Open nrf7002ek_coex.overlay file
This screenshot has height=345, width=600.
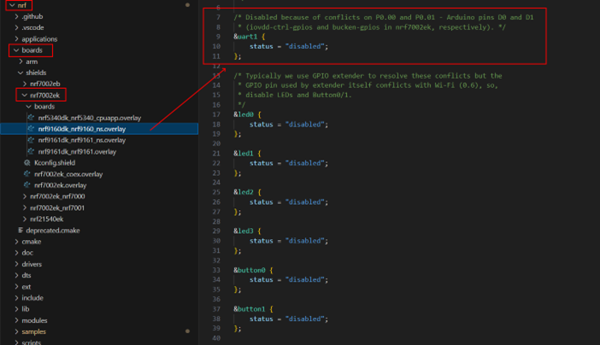pyautogui.click(x=68, y=174)
